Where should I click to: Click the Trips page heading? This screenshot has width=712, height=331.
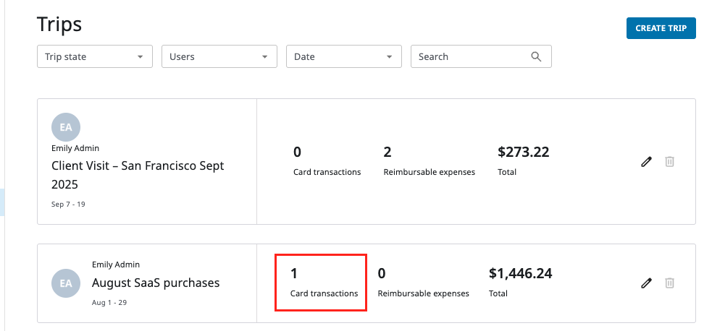pos(59,24)
